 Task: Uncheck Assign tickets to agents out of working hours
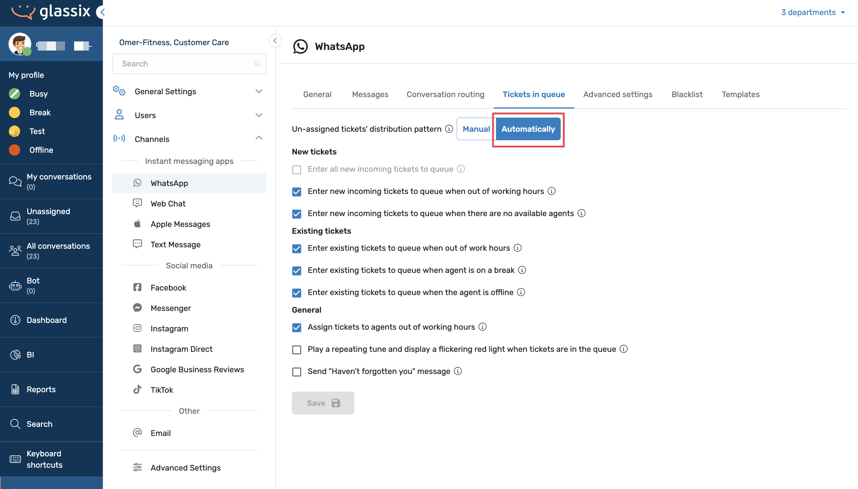click(x=297, y=327)
